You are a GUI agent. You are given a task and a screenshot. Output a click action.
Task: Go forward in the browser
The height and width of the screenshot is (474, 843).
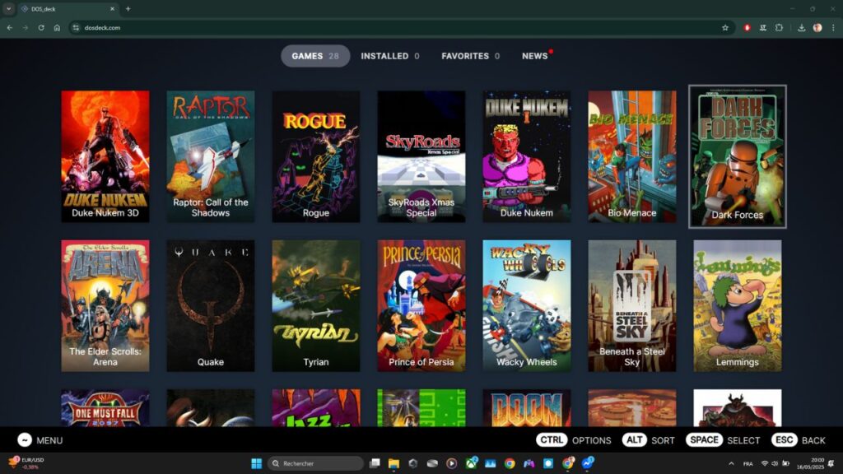click(26, 27)
